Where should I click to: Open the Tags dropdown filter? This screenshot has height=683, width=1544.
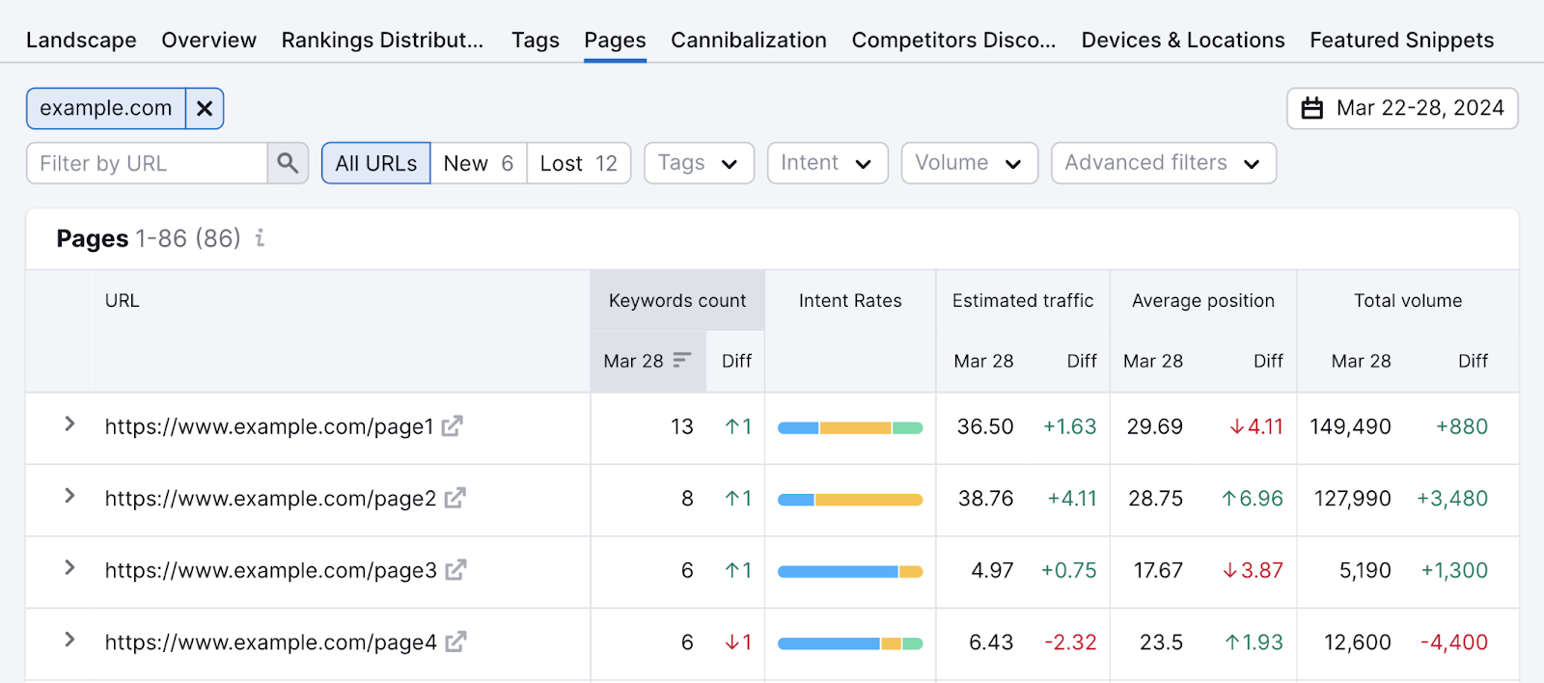[x=698, y=163]
